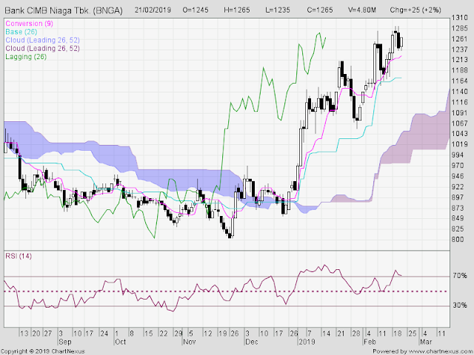Click the 1285 price axis label
Image resolution: width=474 pixels, height=355 pixels.
click(459, 28)
